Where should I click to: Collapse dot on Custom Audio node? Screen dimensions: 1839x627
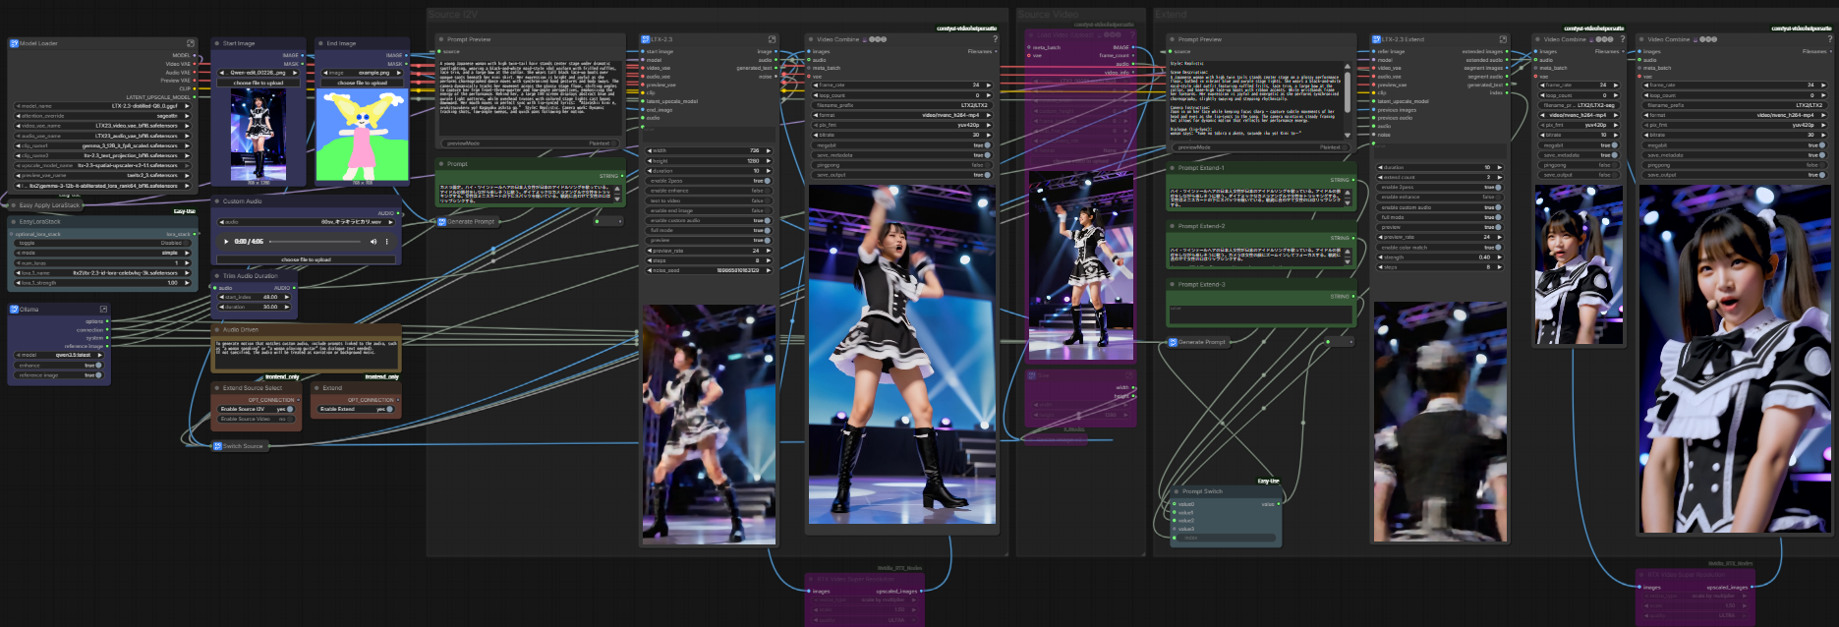pyautogui.click(x=217, y=201)
